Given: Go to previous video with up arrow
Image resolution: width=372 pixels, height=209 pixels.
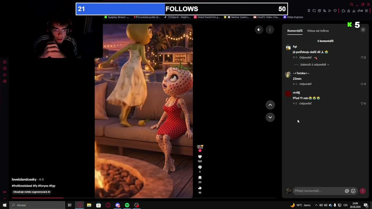Looking at the screenshot, I should [x=270, y=105].
